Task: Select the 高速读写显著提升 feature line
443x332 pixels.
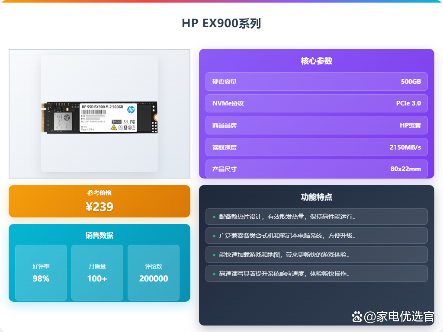Action: pyautogui.click(x=316, y=274)
